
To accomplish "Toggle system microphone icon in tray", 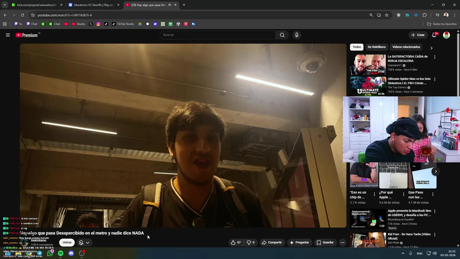I will 410,253.
